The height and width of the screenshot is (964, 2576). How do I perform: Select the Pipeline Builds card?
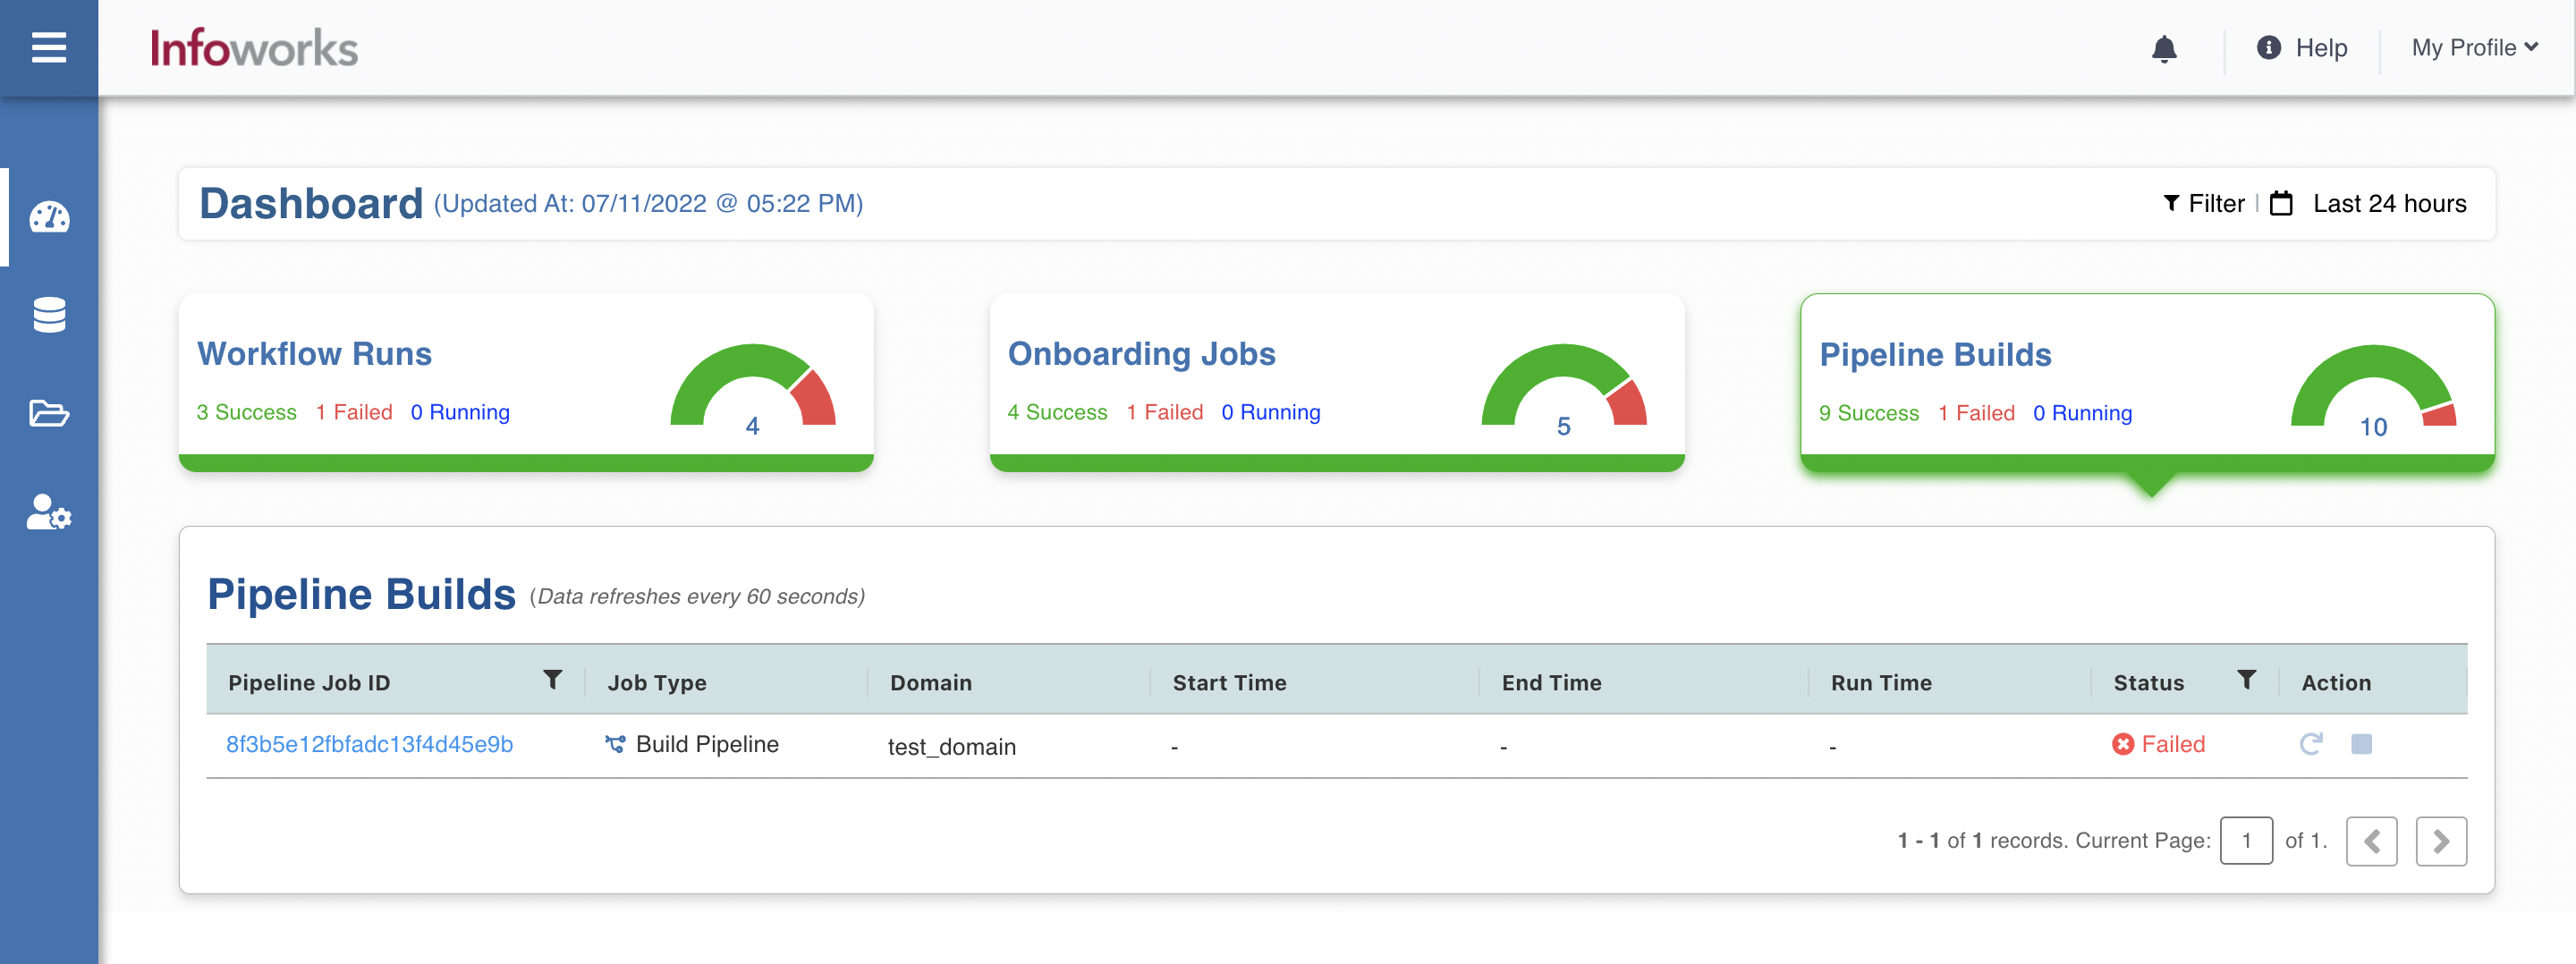(2147, 383)
